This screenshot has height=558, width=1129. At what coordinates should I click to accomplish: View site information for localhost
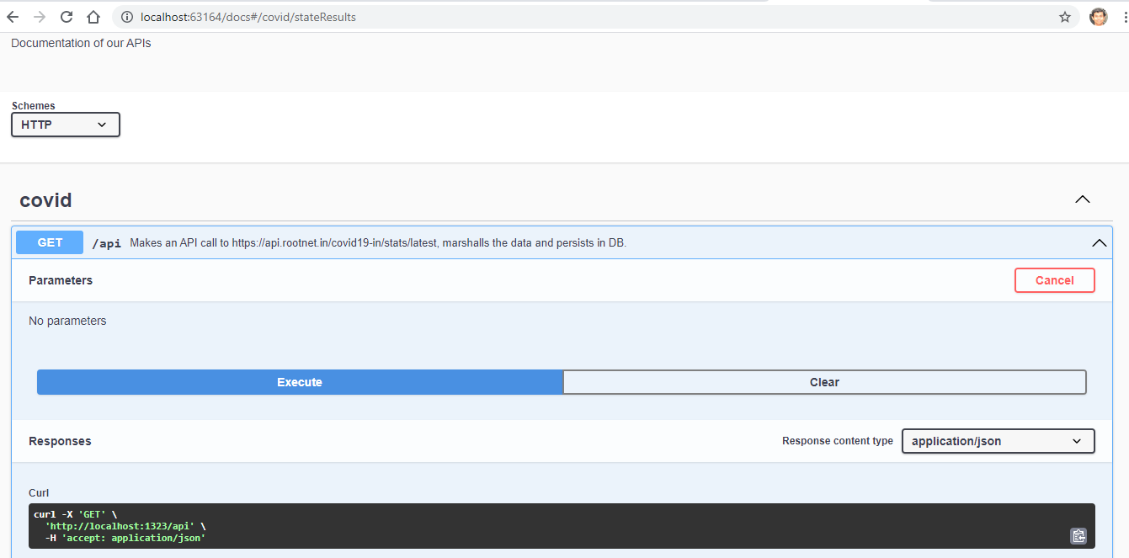(x=125, y=16)
